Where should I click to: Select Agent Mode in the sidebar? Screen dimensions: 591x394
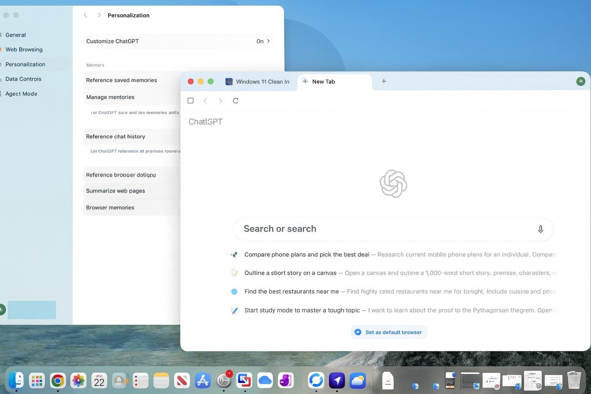(x=21, y=93)
